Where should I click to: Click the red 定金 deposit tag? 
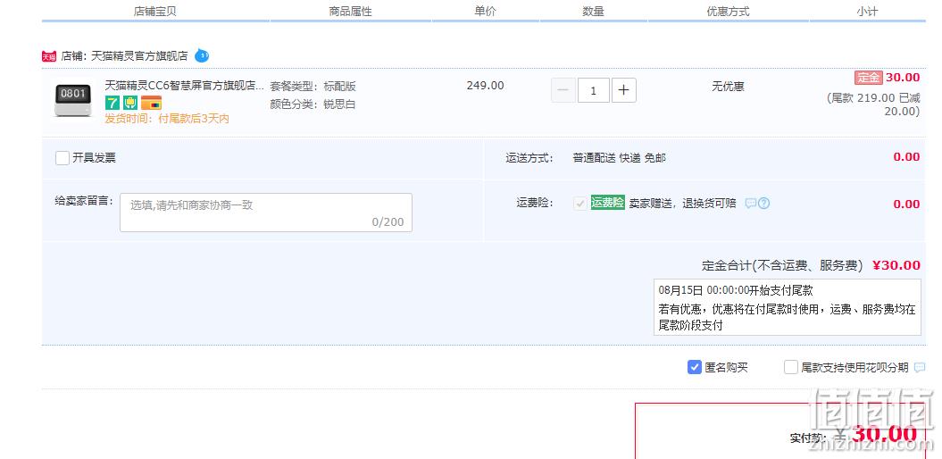point(868,78)
